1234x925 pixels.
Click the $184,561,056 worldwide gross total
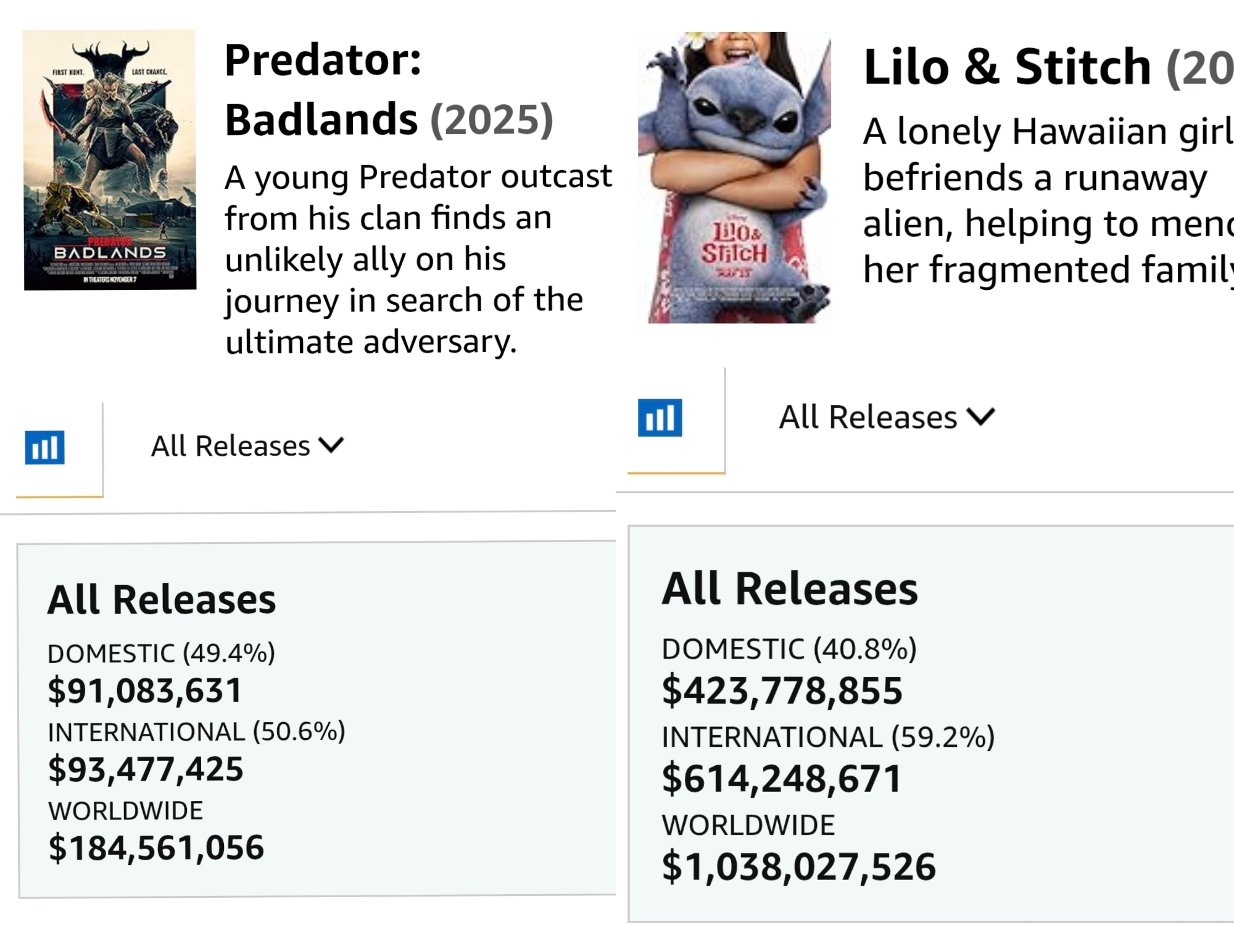click(x=156, y=847)
